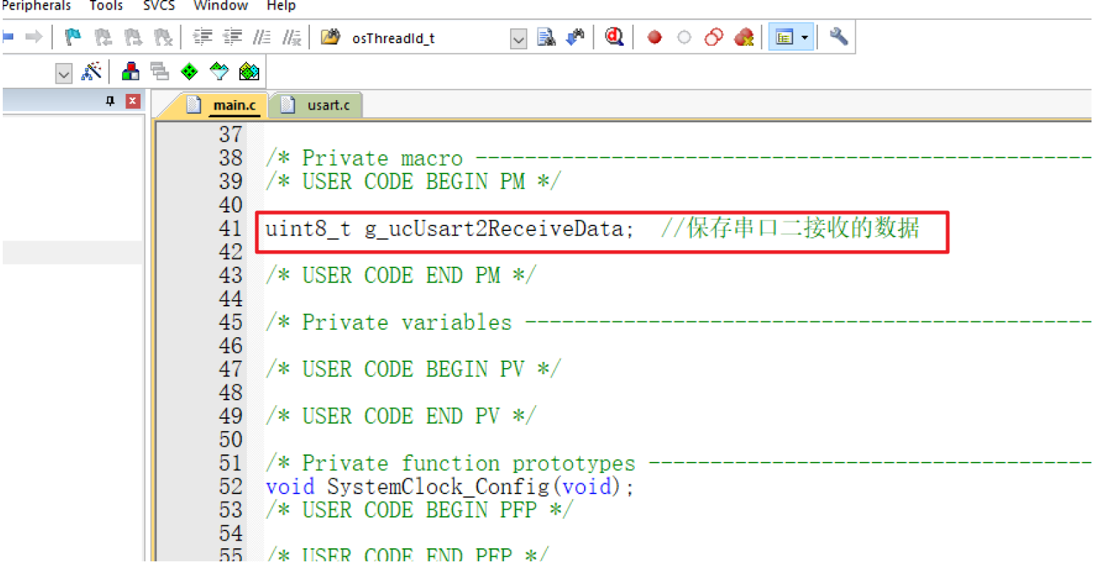Close the project panel
This screenshot has width=1097, height=562.
point(133,101)
